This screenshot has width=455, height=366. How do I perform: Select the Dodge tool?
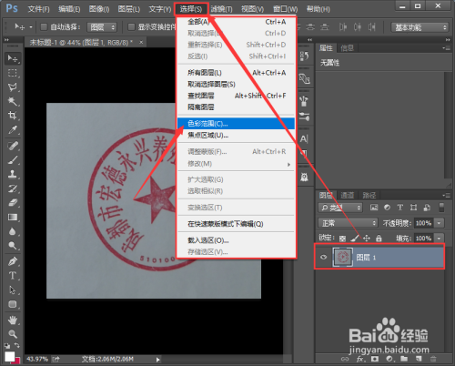tap(13, 245)
